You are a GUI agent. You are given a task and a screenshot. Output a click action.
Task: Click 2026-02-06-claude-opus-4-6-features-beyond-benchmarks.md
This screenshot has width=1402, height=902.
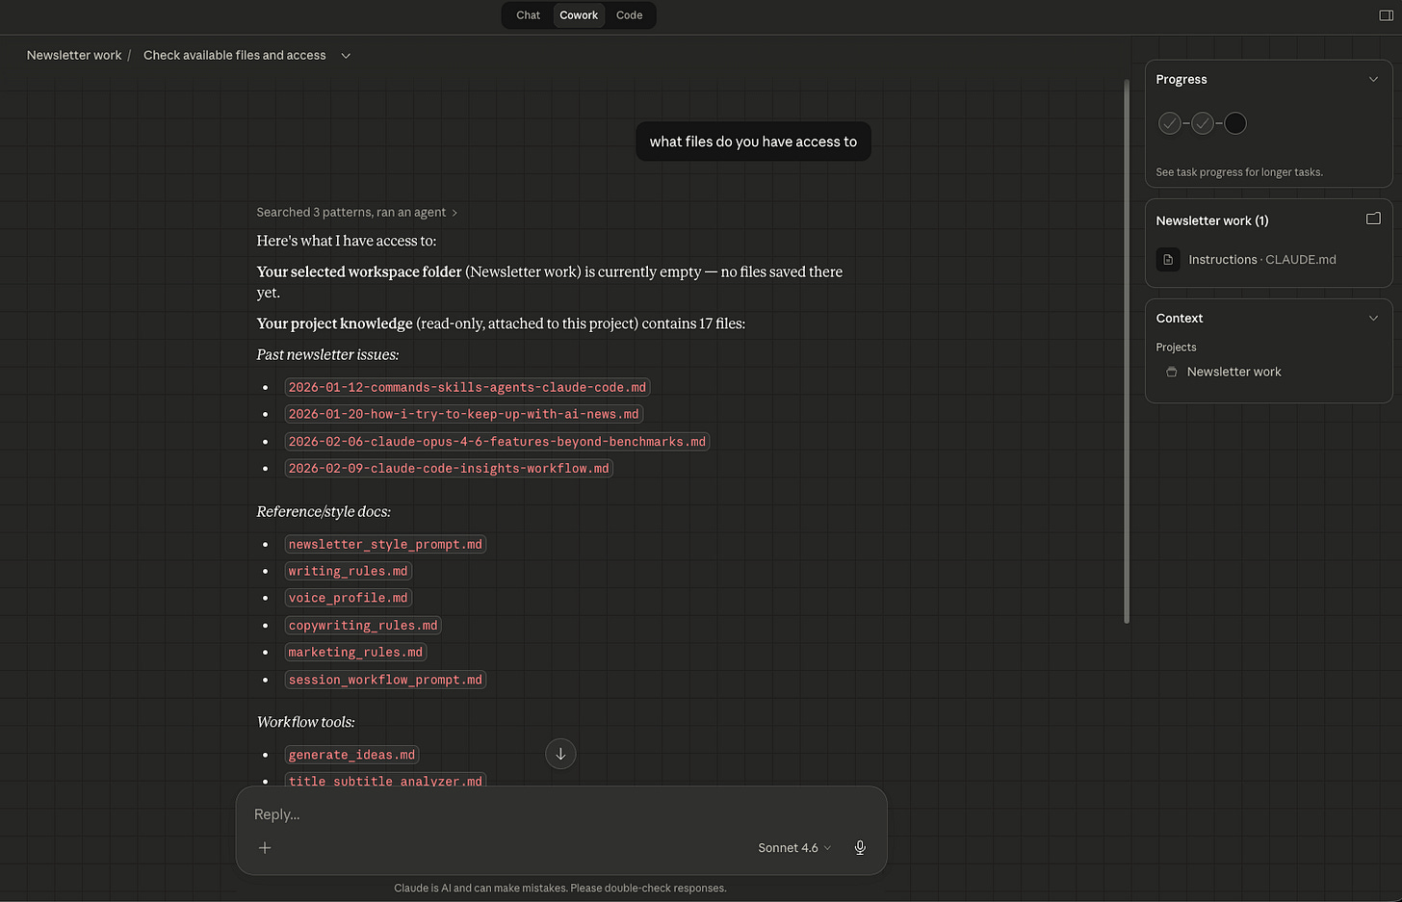(497, 441)
